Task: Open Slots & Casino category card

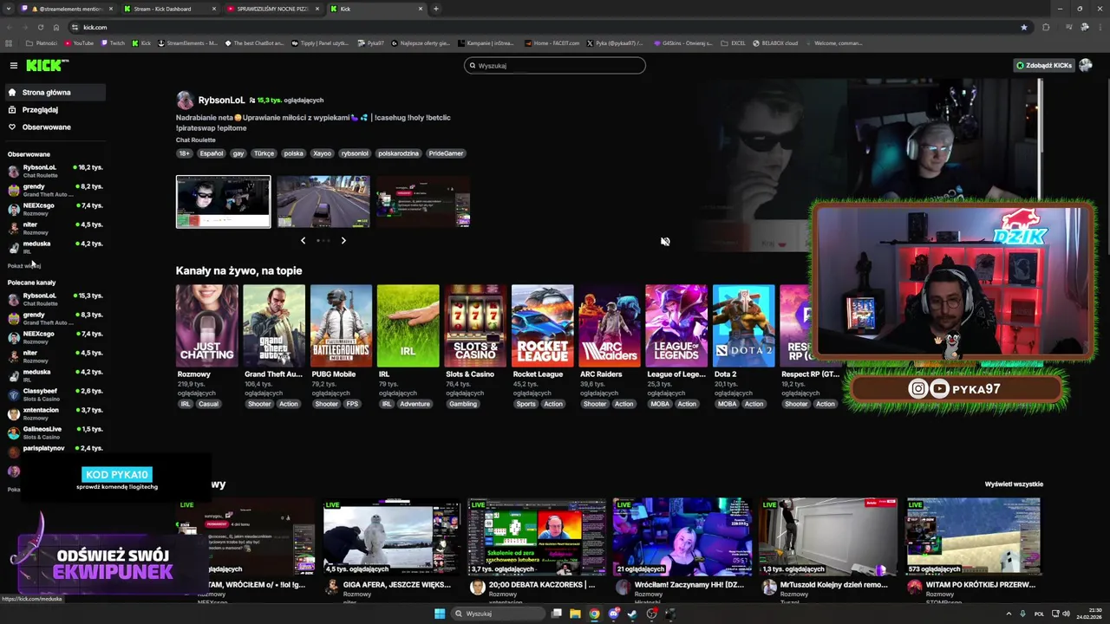Action: [x=475, y=326]
